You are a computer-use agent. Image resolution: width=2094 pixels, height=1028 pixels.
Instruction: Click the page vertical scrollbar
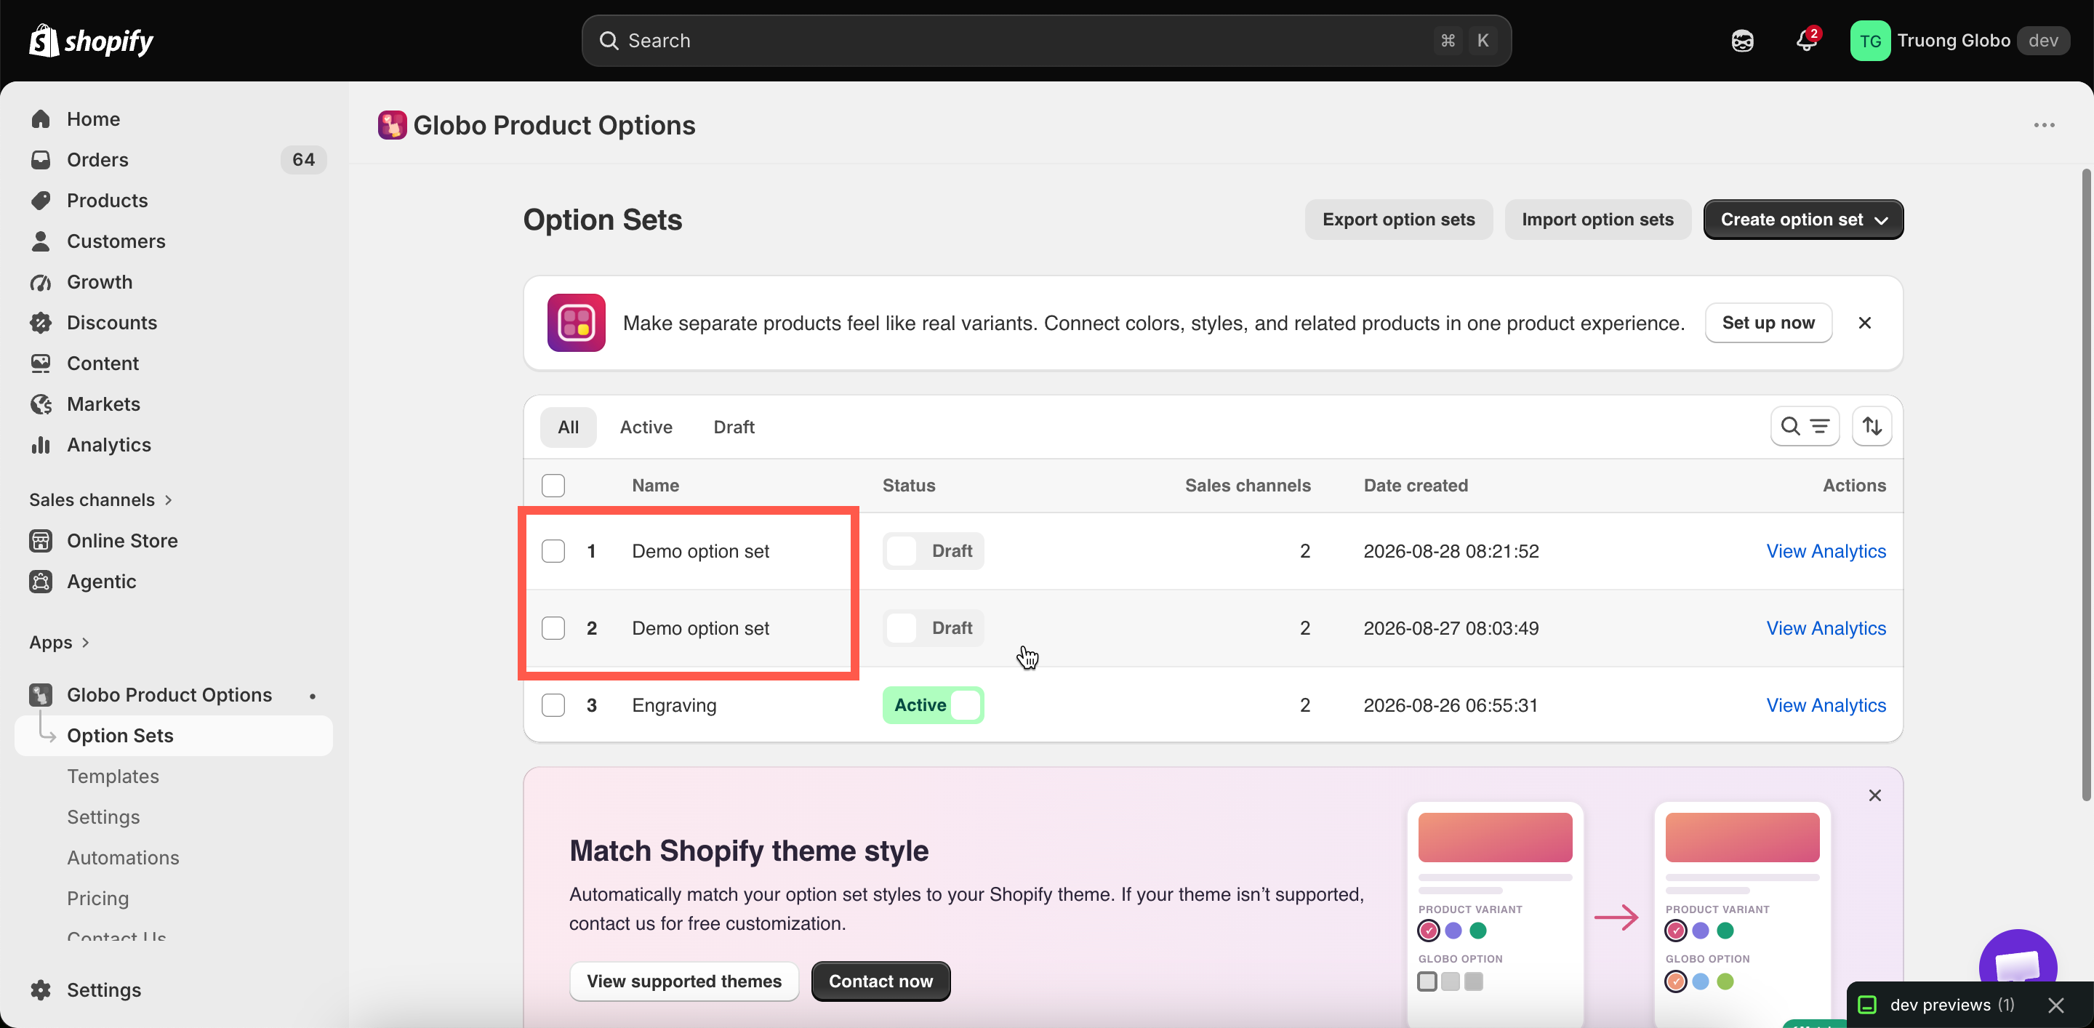(2086, 484)
